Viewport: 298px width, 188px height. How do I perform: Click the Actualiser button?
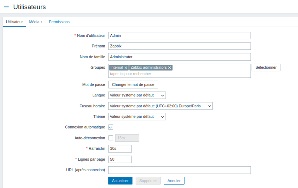(x=120, y=181)
